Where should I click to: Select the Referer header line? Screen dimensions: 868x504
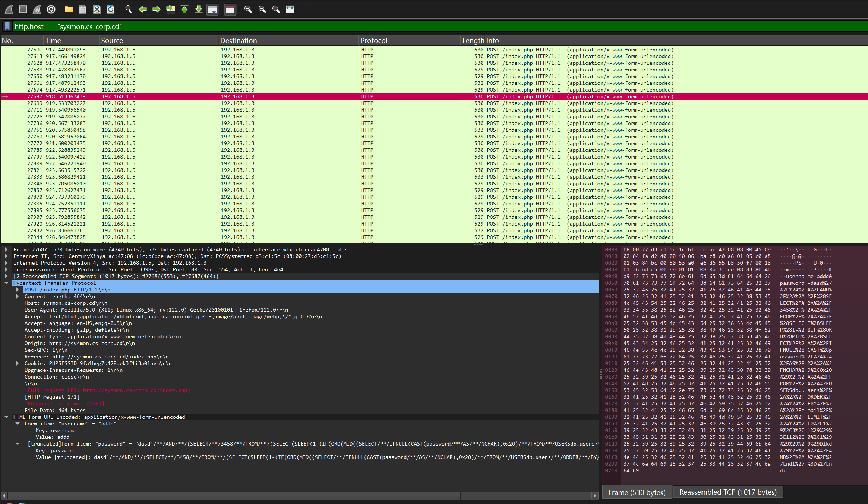click(x=97, y=357)
